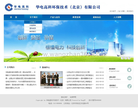Open the 人才招聘 navigation tab
This screenshot has height=110, width=138.
(x=117, y=17)
